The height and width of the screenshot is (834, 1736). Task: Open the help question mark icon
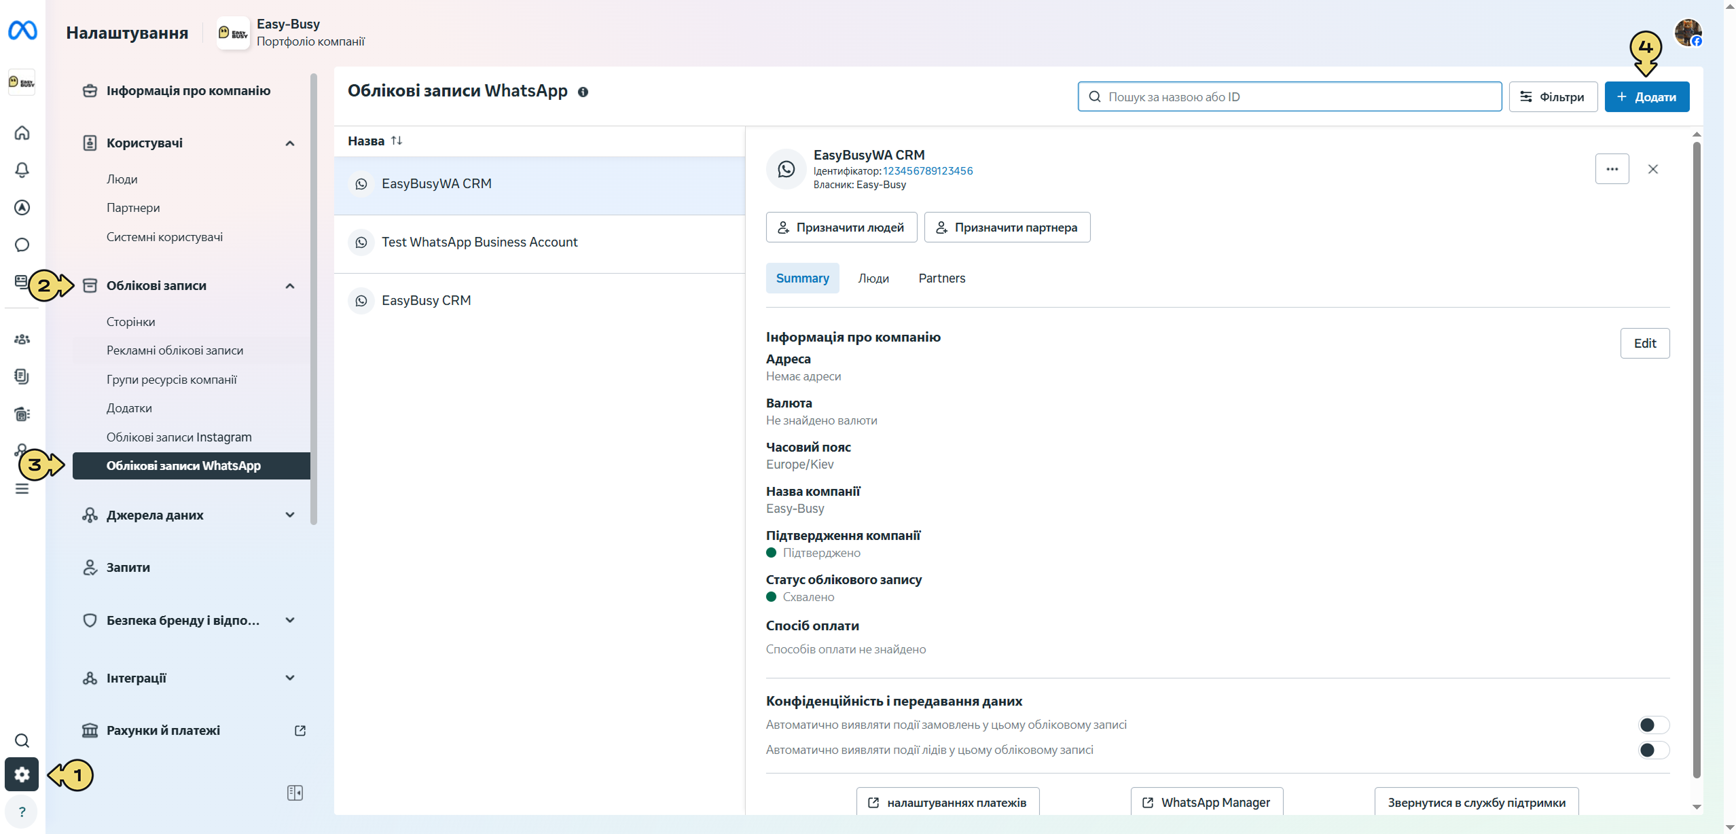pos(22,812)
